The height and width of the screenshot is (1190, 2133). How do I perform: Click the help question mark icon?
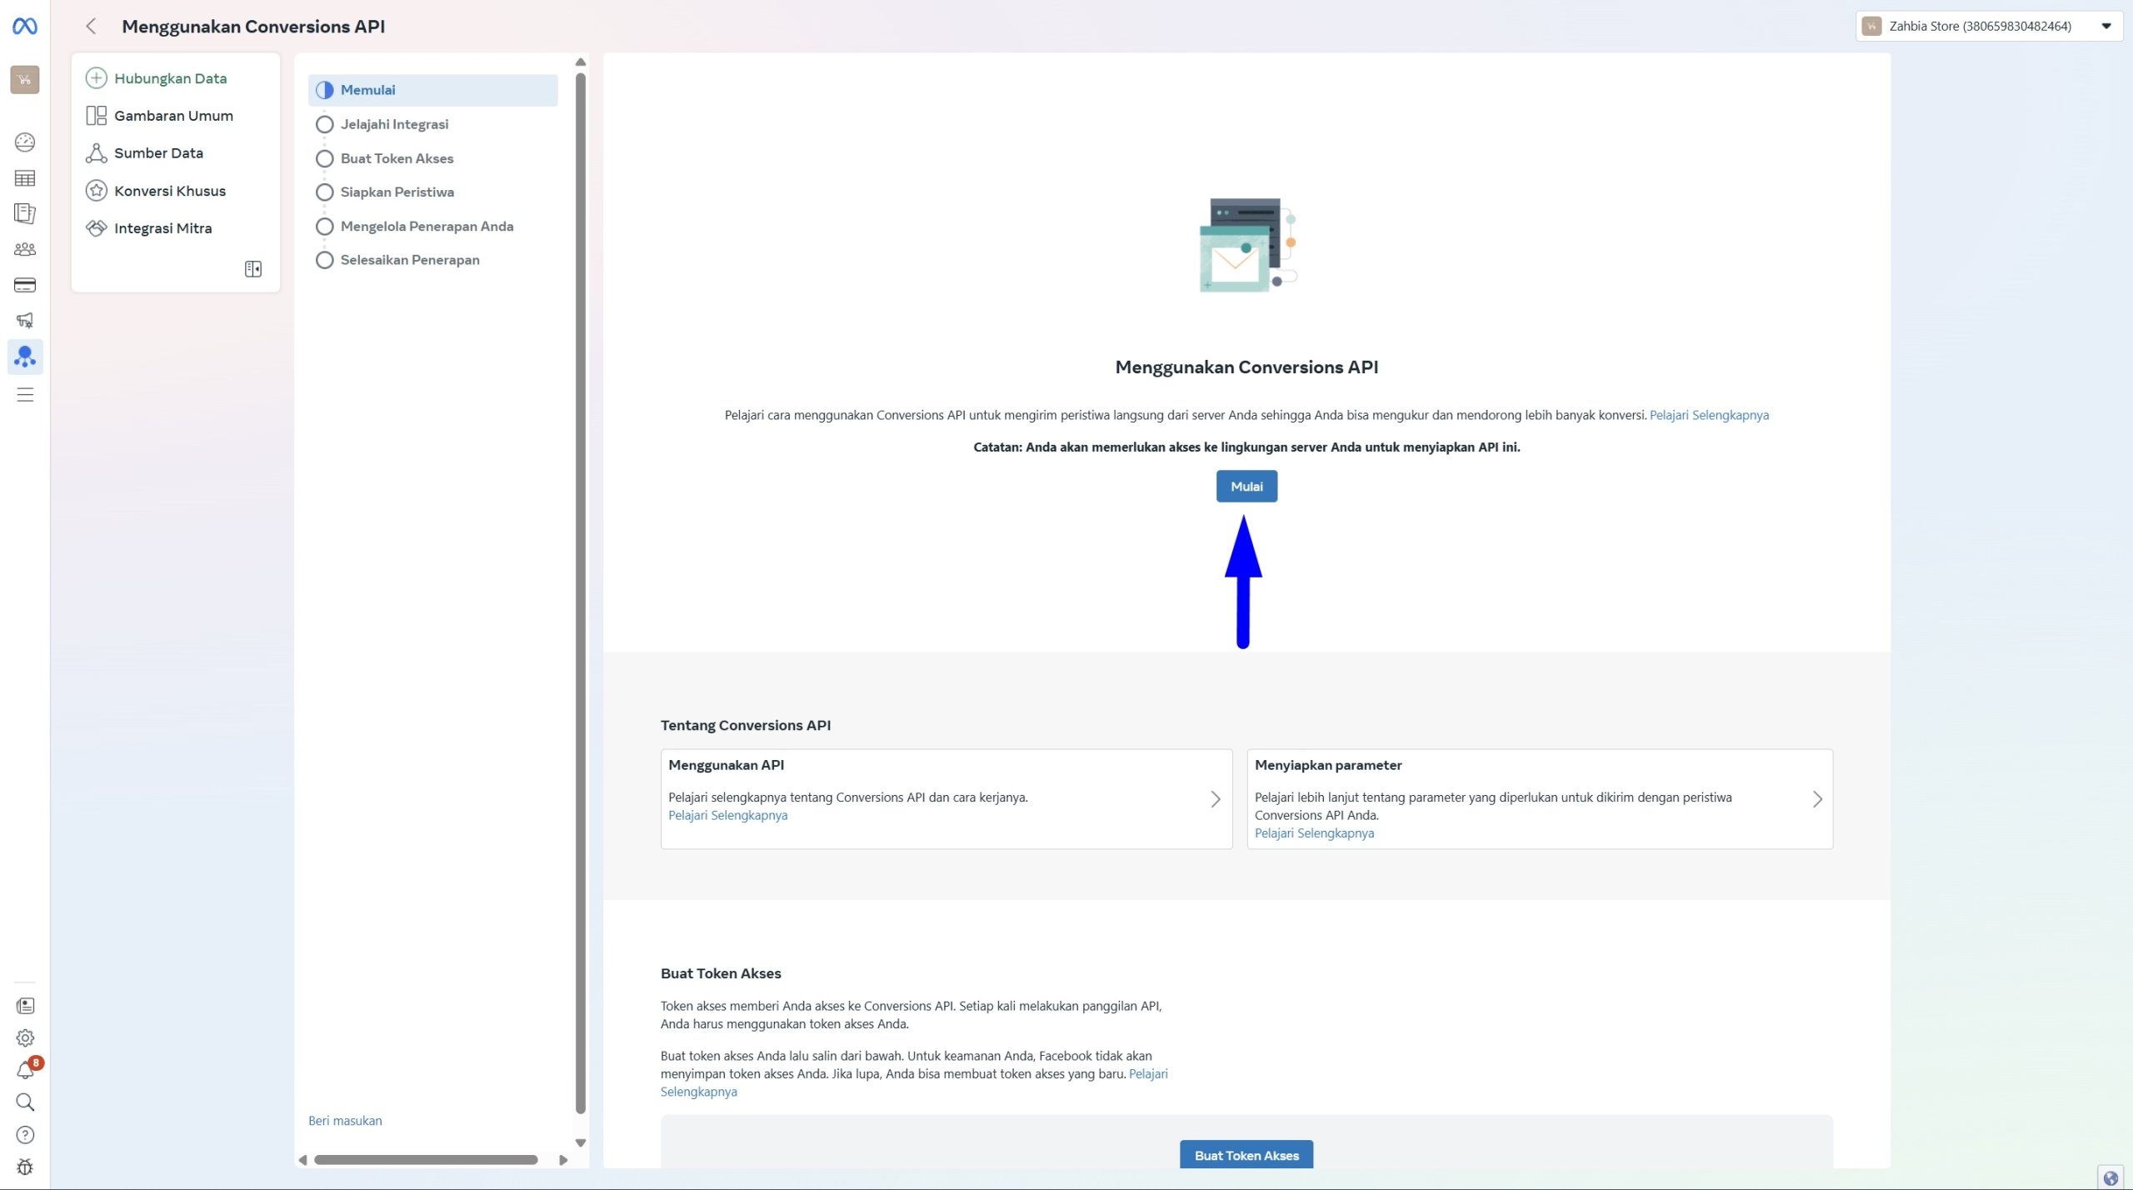[x=25, y=1134]
